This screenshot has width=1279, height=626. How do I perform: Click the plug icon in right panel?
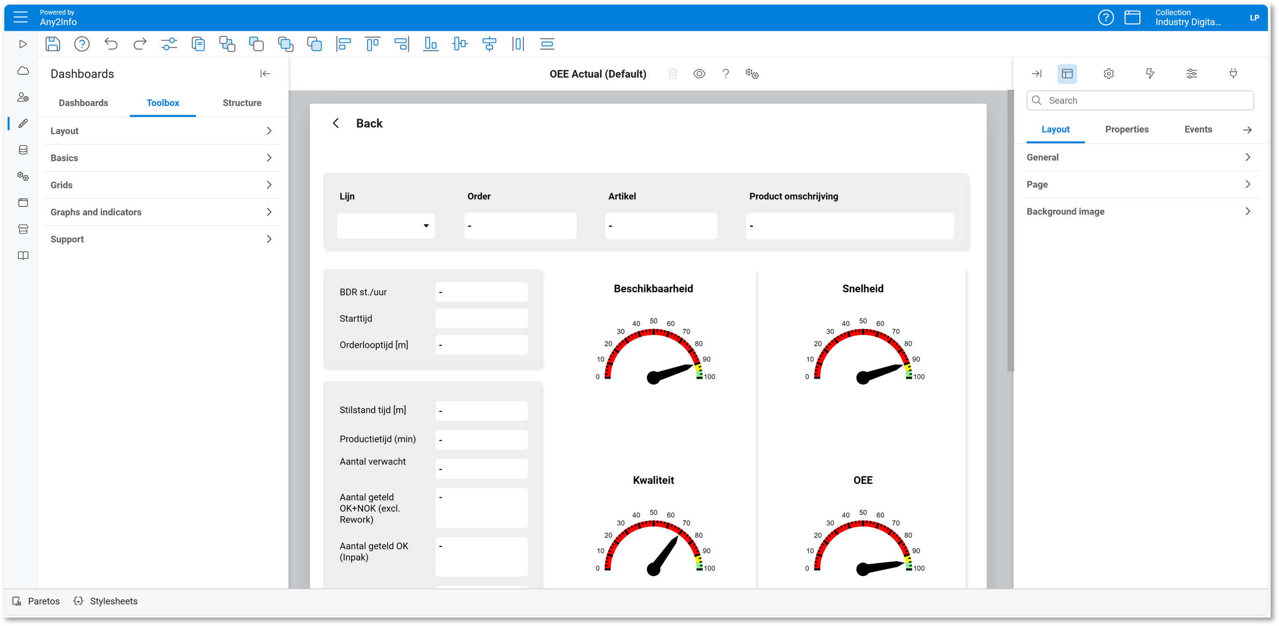tap(1233, 74)
